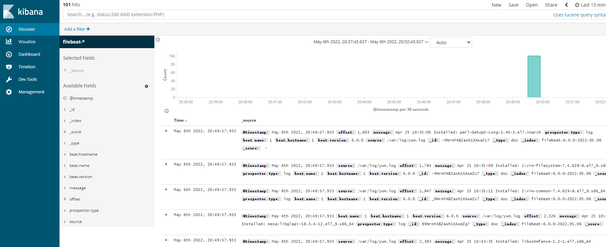Sort by the Time column header
The image size is (606, 247).
181,121
